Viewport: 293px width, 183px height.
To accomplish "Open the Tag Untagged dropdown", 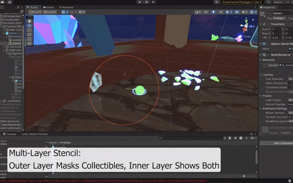I will 279,18.
